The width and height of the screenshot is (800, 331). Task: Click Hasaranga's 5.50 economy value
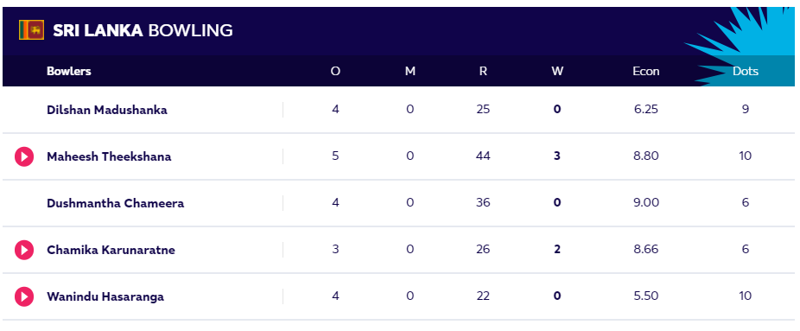(646, 296)
